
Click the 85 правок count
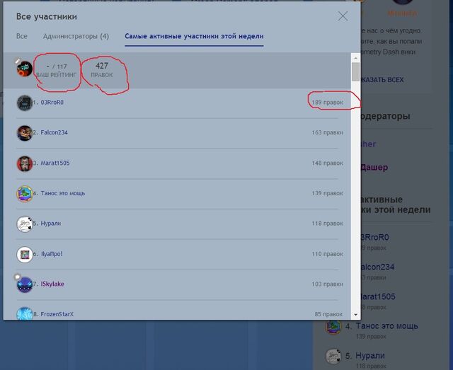point(328,314)
